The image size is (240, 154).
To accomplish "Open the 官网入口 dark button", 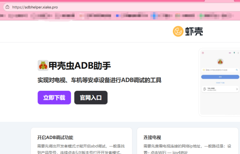I will [x=91, y=97].
